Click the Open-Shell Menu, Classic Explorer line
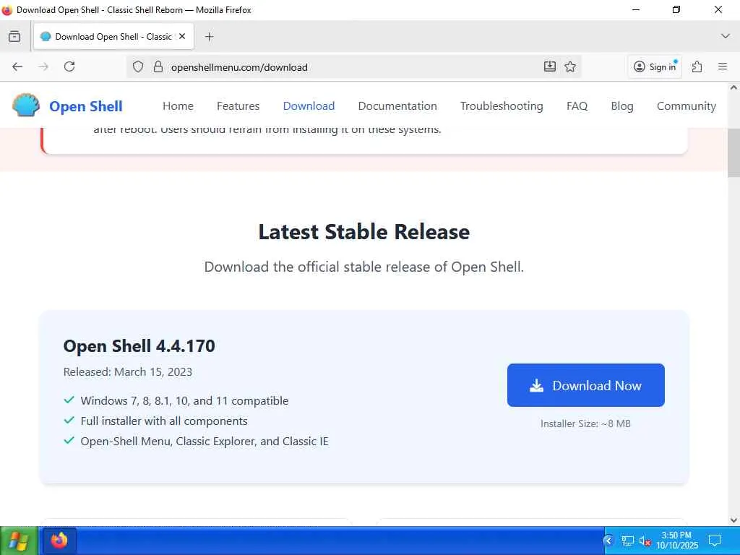This screenshot has width=740, height=555. point(205,442)
